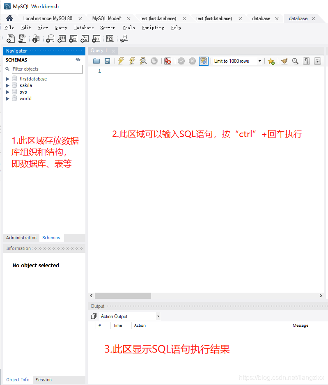
Task: Reconnect to DBMS icon
Action: [124, 39]
